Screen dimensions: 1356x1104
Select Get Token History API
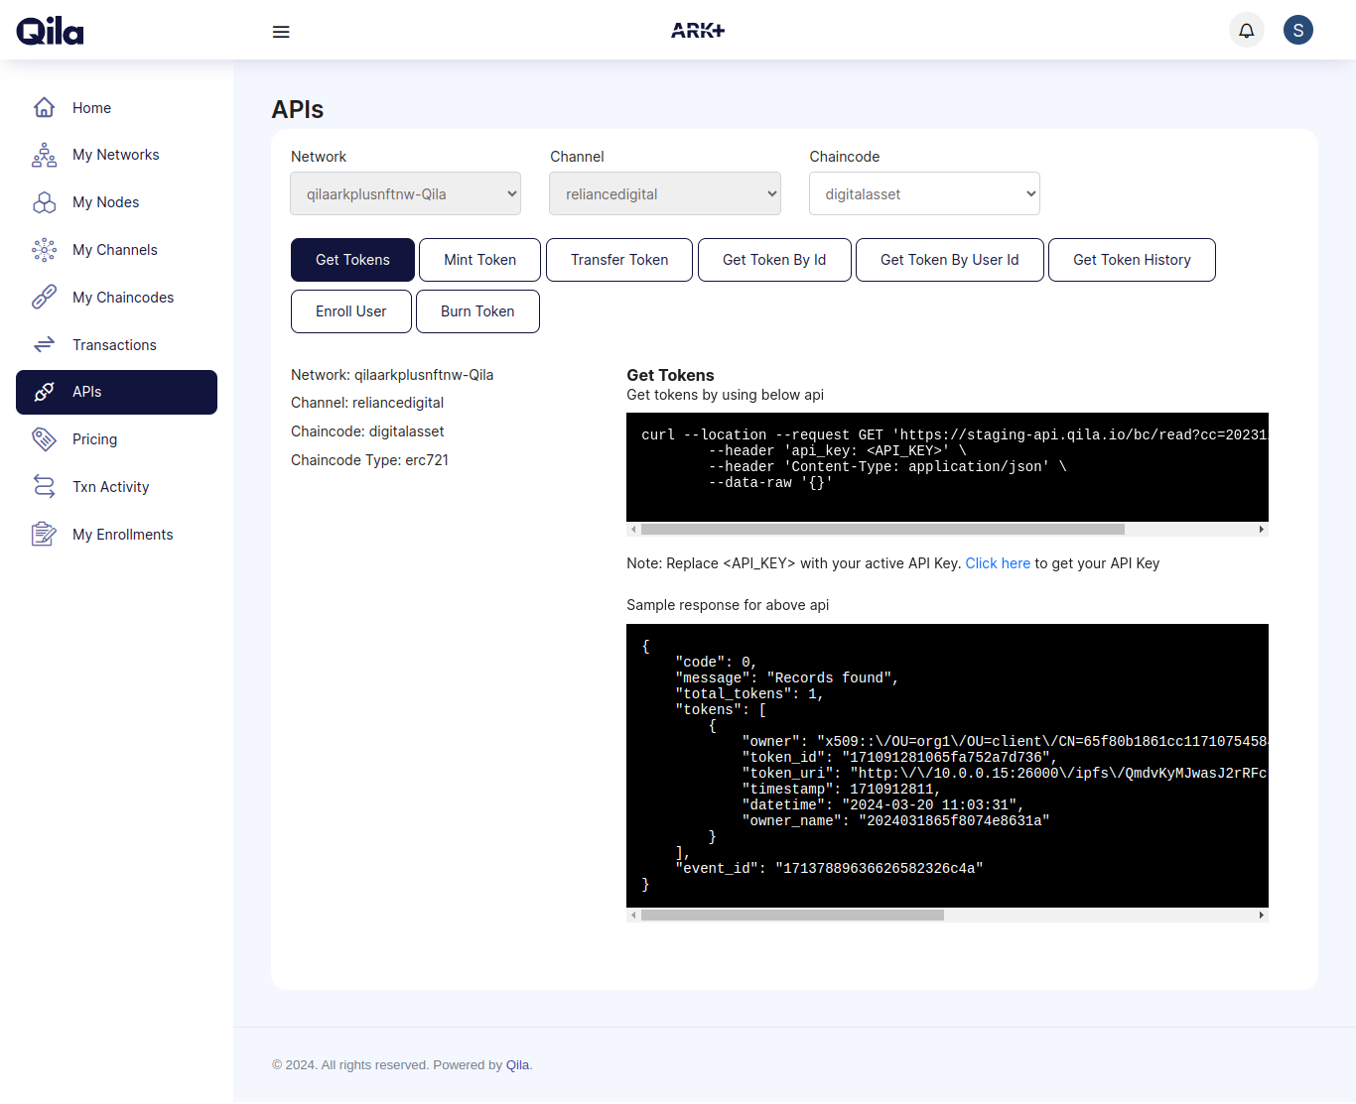(x=1132, y=260)
